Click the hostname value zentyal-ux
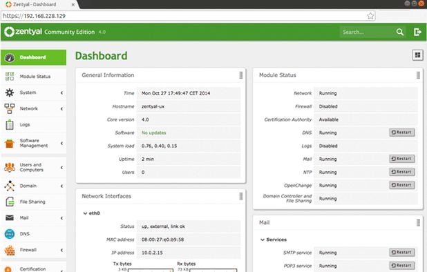Image resolution: width=427 pixels, height=272 pixels. click(153, 106)
